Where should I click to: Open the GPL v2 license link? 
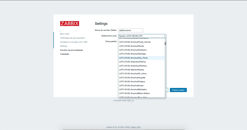coord(130,100)
